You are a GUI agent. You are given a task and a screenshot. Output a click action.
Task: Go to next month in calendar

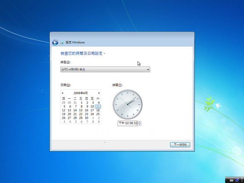(x=99, y=93)
